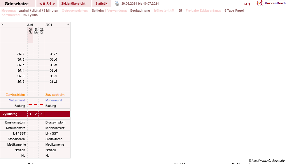Click the left Blutung label

click(20, 106)
